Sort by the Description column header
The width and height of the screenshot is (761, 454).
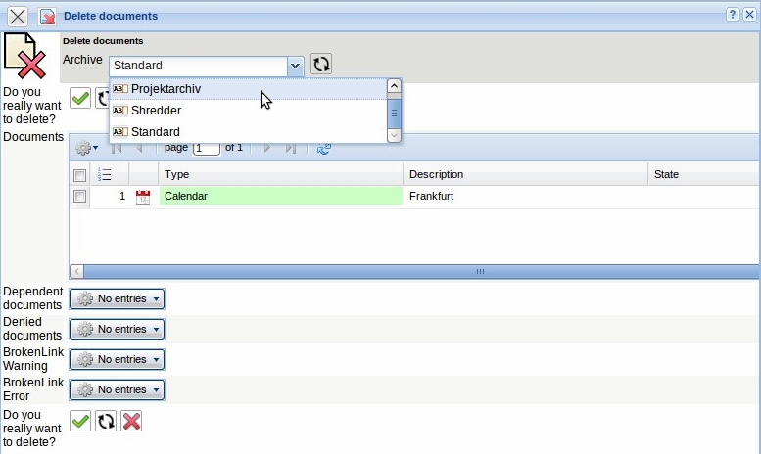coord(524,174)
